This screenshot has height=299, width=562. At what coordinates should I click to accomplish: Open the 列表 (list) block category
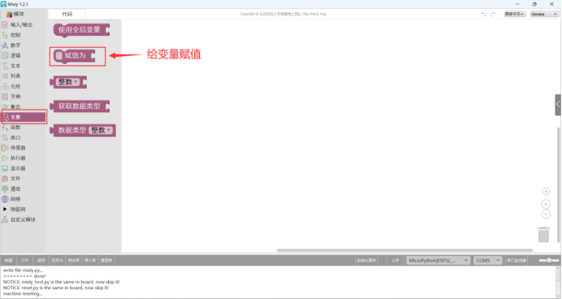point(15,76)
